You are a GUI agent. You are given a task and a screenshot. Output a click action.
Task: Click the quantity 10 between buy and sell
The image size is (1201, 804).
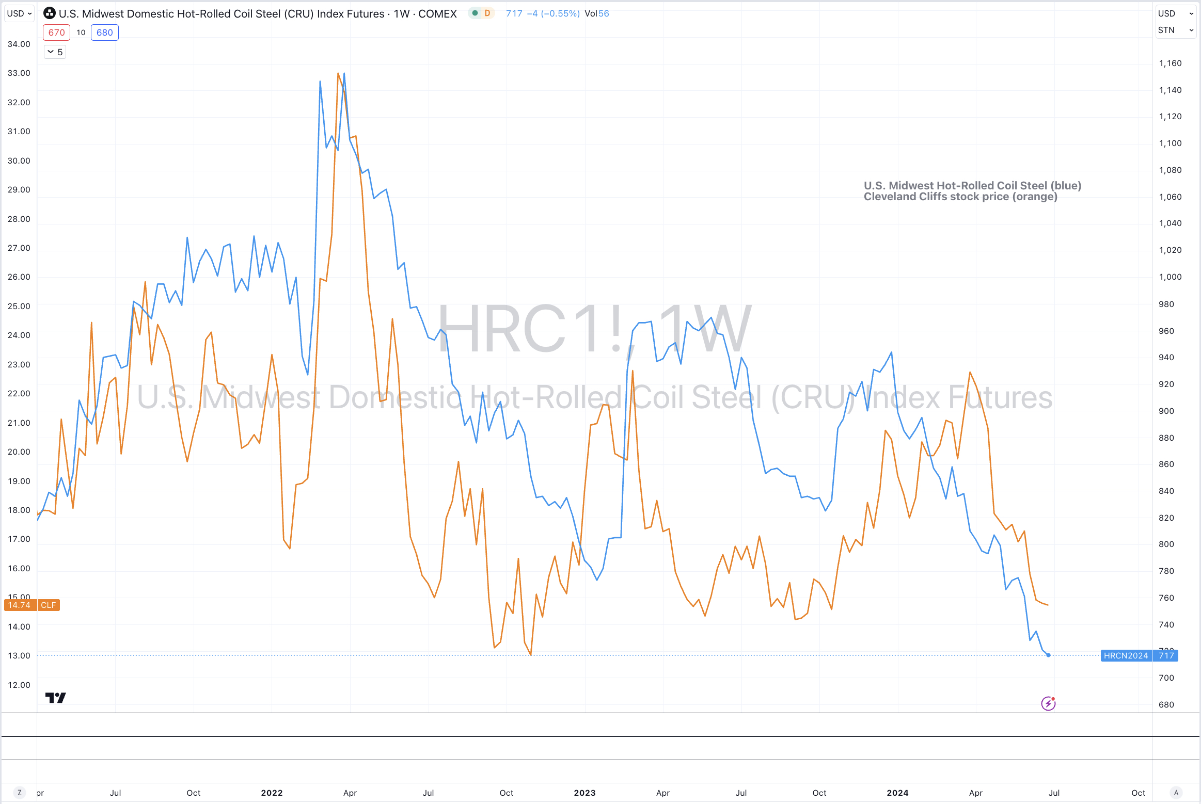point(81,33)
